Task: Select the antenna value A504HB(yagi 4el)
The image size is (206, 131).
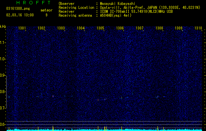Action: pyautogui.click(x=116, y=15)
